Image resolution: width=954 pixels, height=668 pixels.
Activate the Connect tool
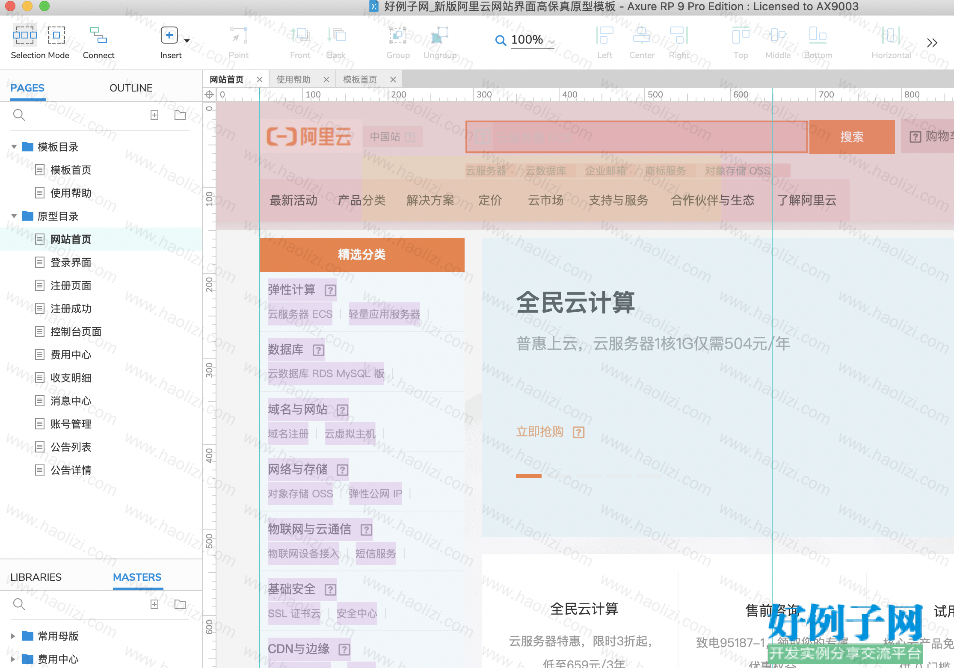pos(98,35)
